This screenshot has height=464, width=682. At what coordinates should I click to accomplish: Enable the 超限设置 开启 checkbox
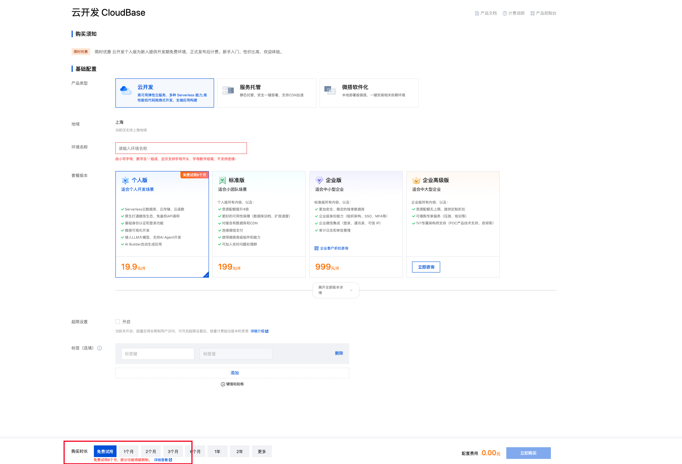coord(118,321)
